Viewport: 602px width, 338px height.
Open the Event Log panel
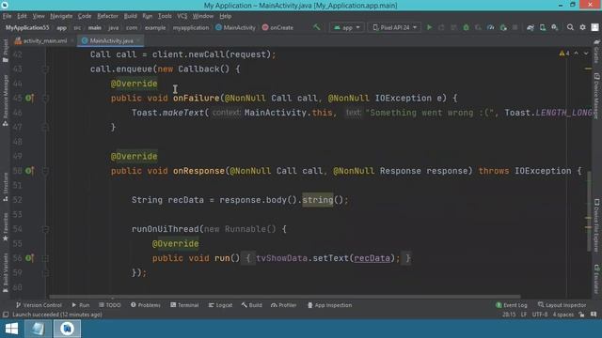512,305
